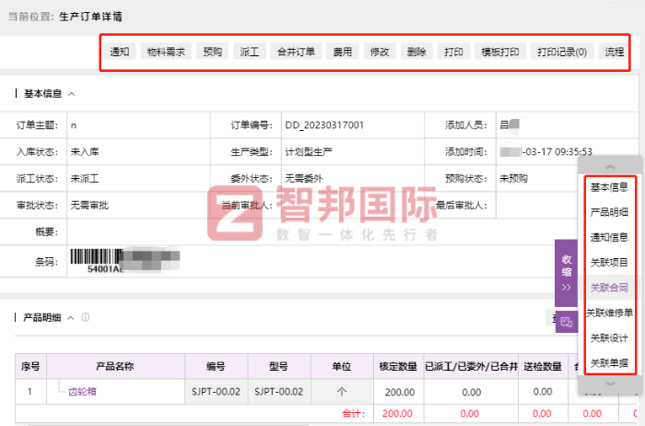The image size is (645, 426).
Task: Click the 生产订单详情 breadcrumb title
Action: pos(90,17)
